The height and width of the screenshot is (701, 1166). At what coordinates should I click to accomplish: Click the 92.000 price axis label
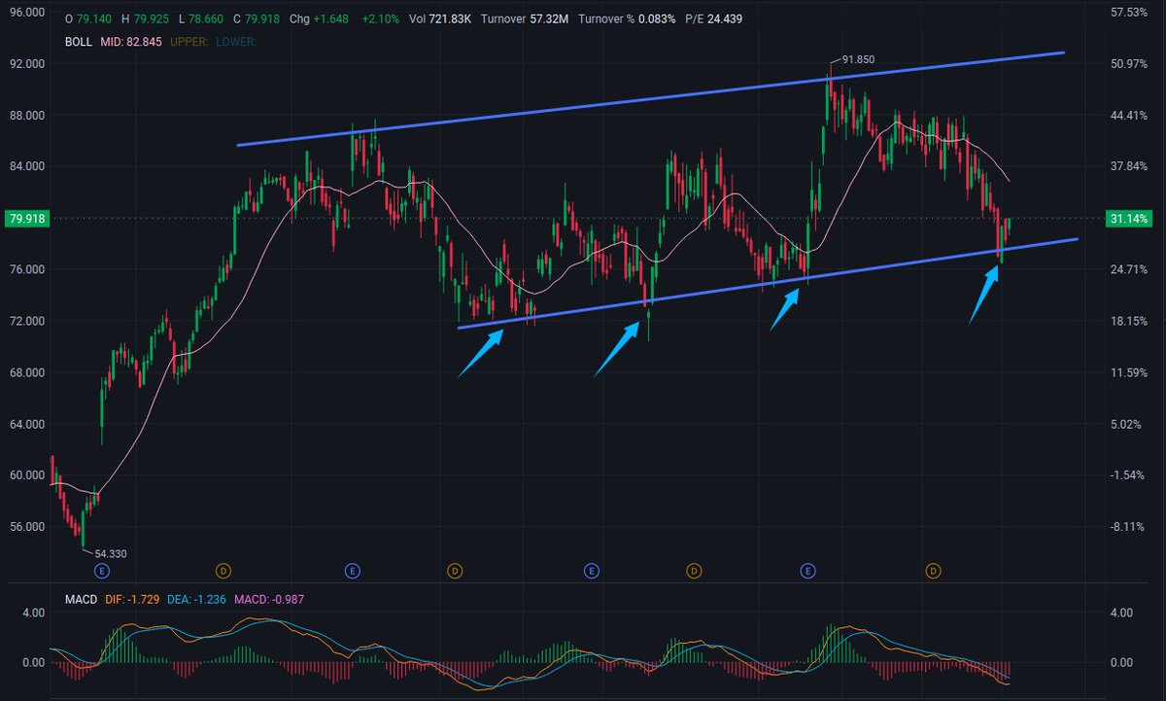pyautogui.click(x=26, y=64)
